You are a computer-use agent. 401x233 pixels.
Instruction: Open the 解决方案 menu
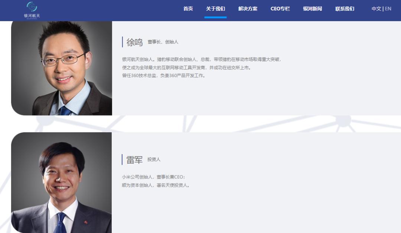(248, 9)
